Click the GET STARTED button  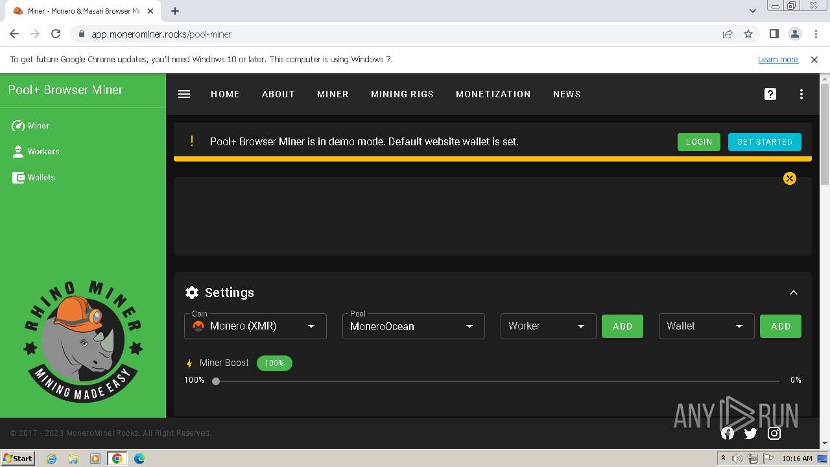tap(765, 142)
